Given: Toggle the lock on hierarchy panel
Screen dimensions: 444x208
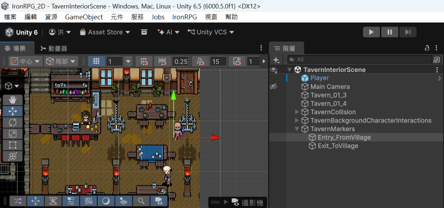Looking at the screenshot, I should pyautogui.click(x=427, y=48).
